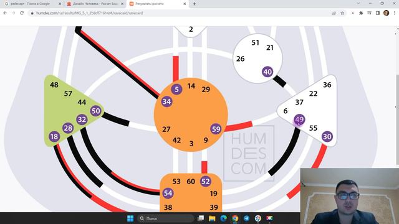Switch to the Дизайн Человека tab
Viewport: 399px width, 224px height.
pyautogui.click(x=95, y=4)
